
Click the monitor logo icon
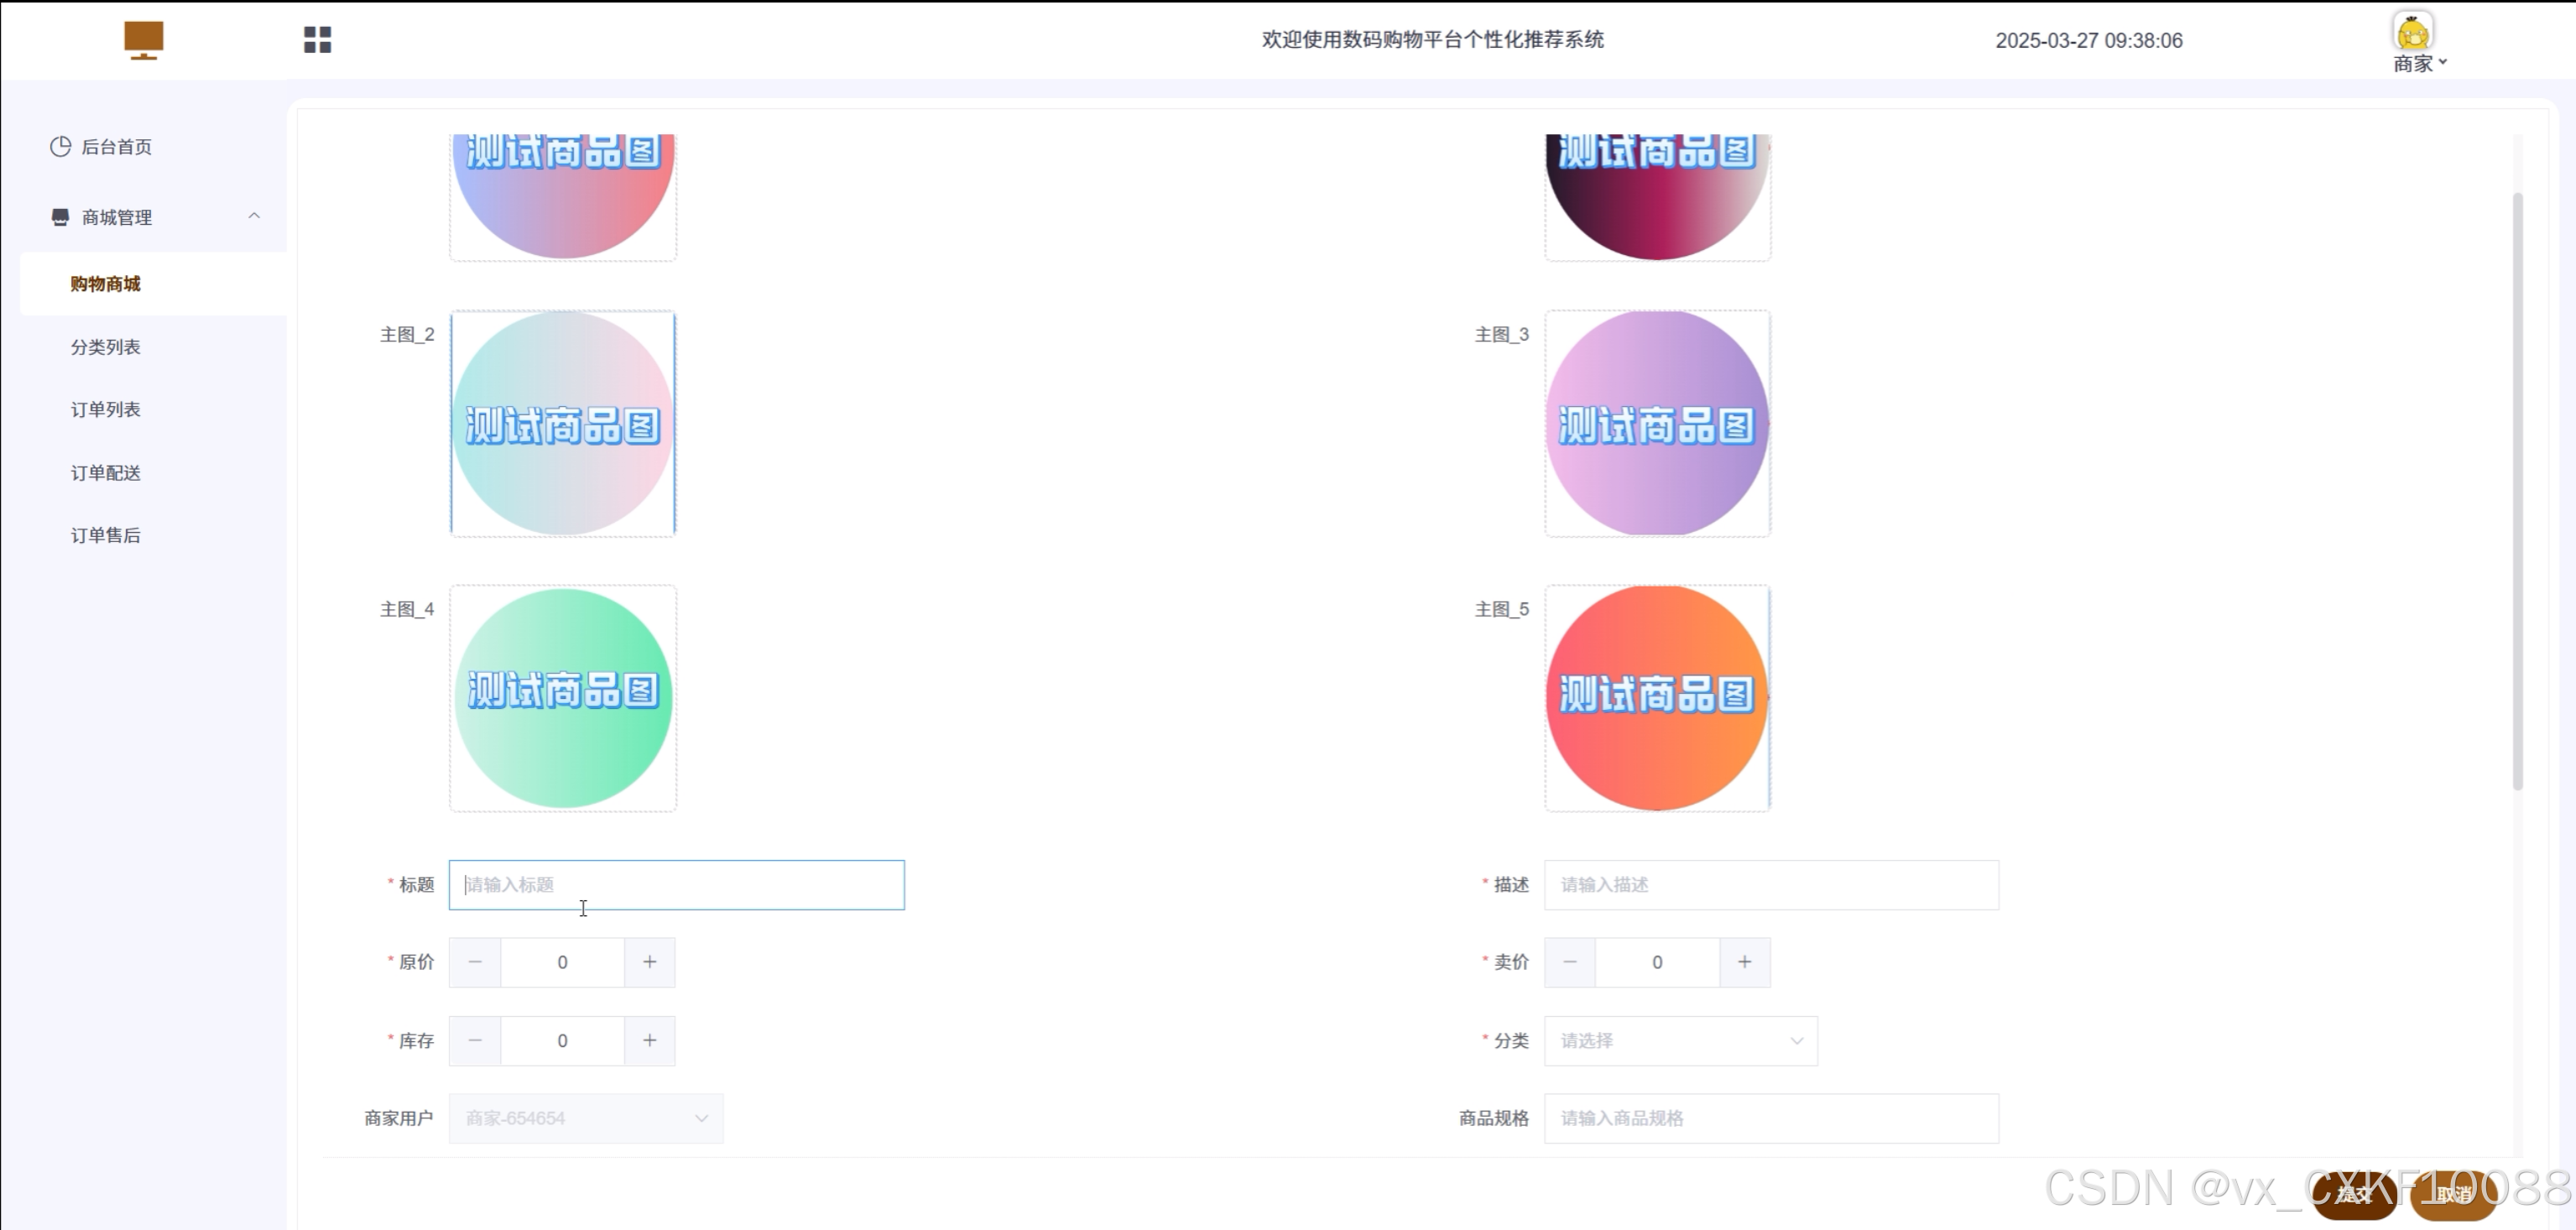pos(143,40)
